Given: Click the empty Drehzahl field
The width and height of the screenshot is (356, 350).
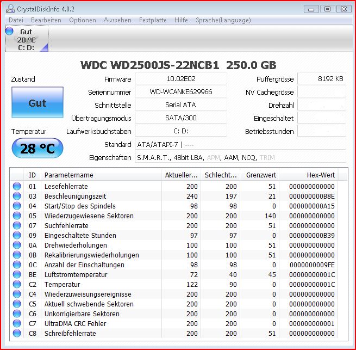Looking at the screenshot, I should [x=322, y=105].
